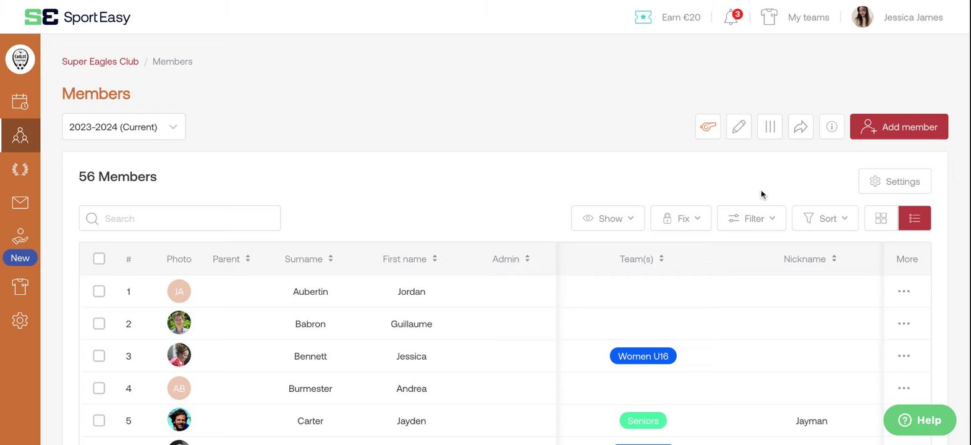Click the info circle icon button
971x445 pixels.
(x=832, y=127)
